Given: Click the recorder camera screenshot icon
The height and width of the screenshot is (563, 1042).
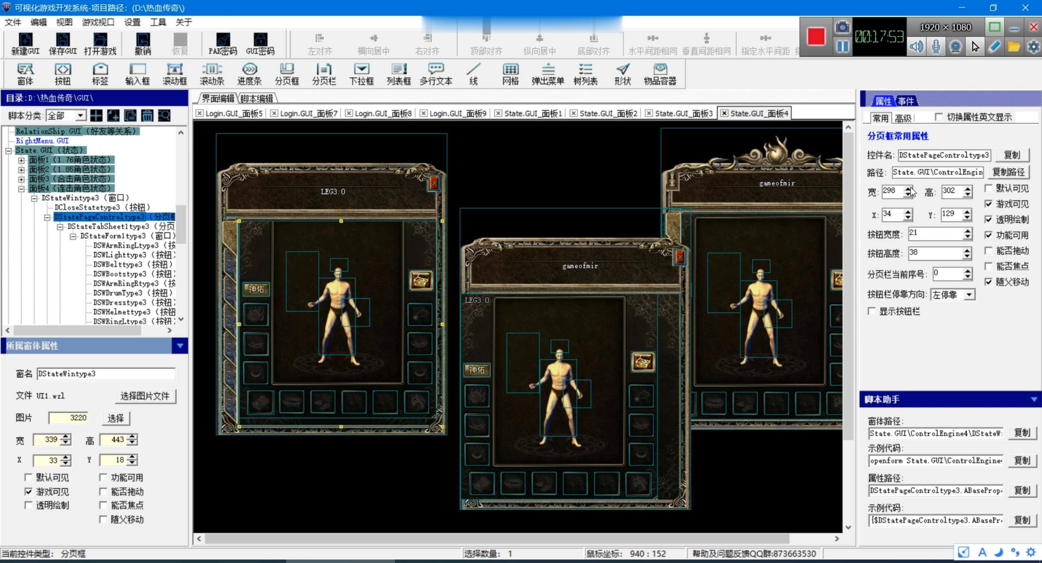Looking at the screenshot, I should [842, 27].
